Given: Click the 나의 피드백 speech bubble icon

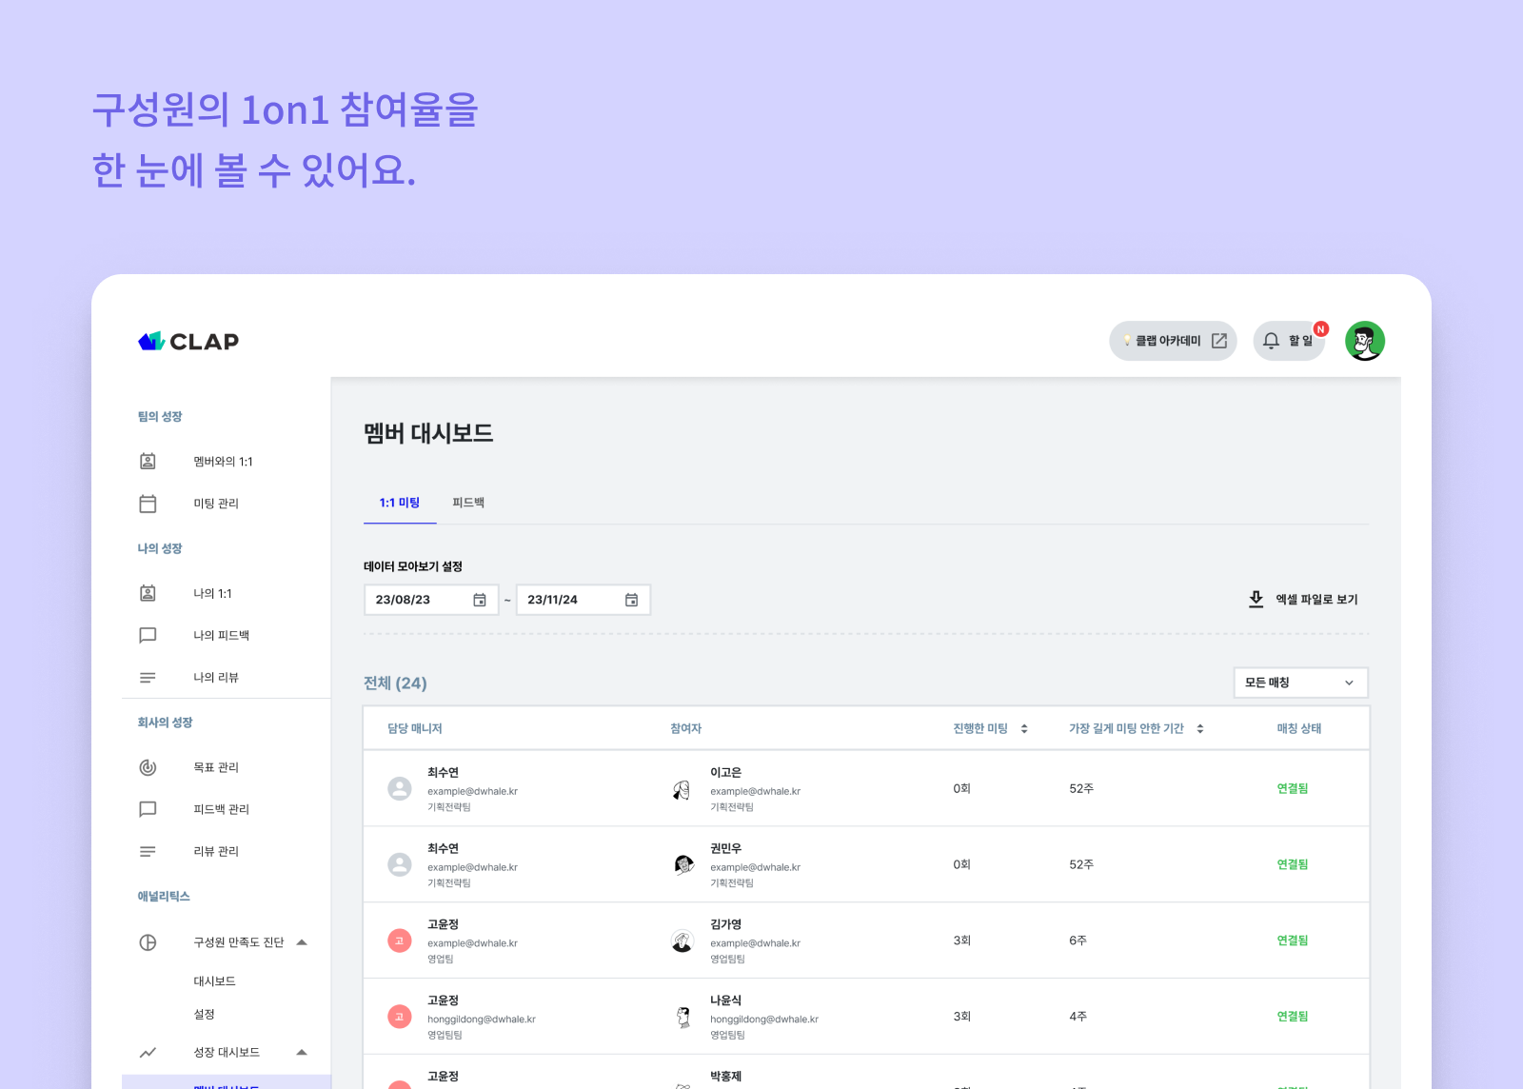Looking at the screenshot, I should pyautogui.click(x=148, y=635).
